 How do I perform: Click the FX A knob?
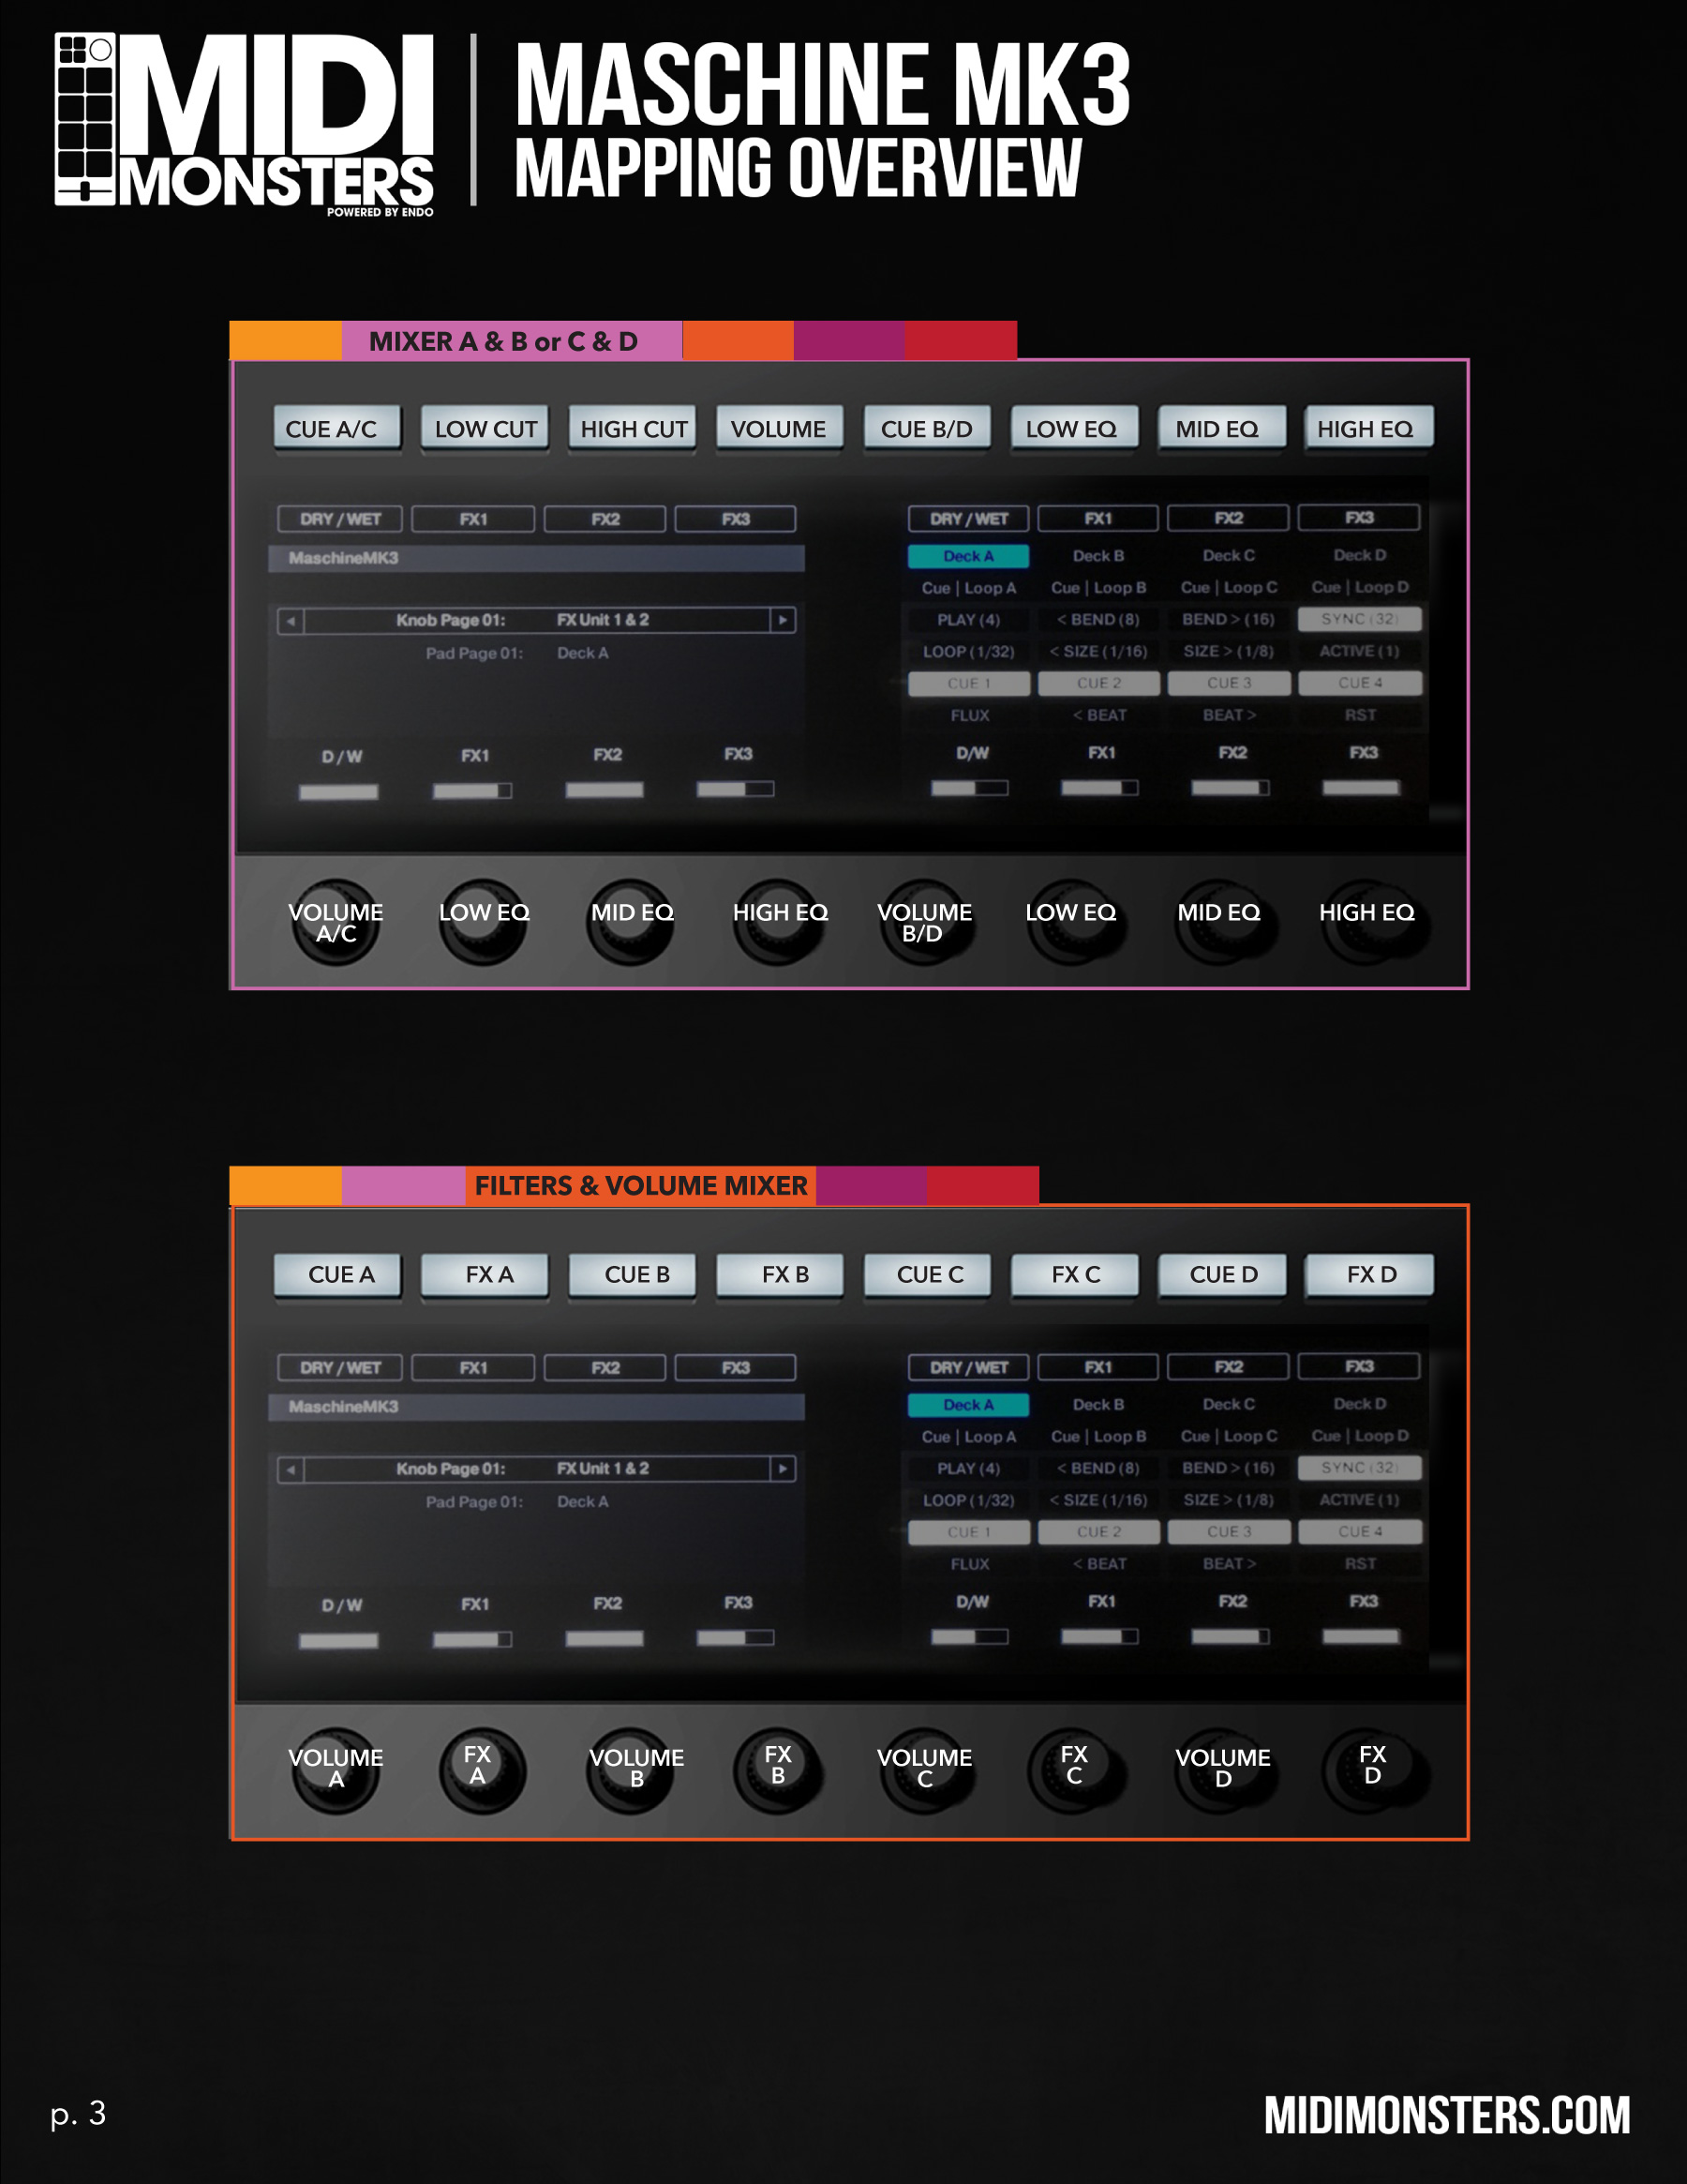(482, 1769)
